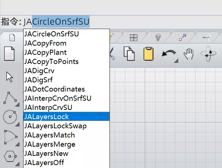Select the Circle tool
The image size is (222, 168).
pyautogui.click(x=10, y=117)
